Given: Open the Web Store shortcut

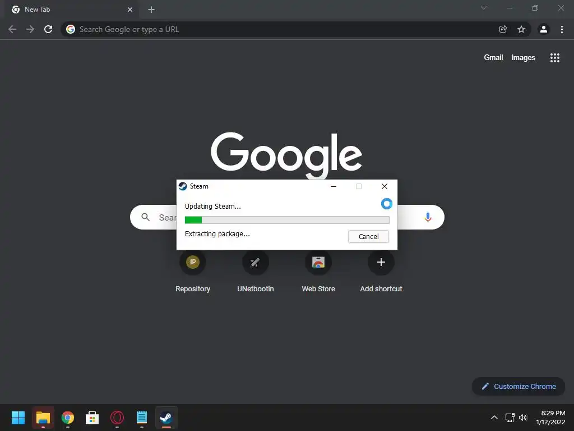Looking at the screenshot, I should coord(318,272).
